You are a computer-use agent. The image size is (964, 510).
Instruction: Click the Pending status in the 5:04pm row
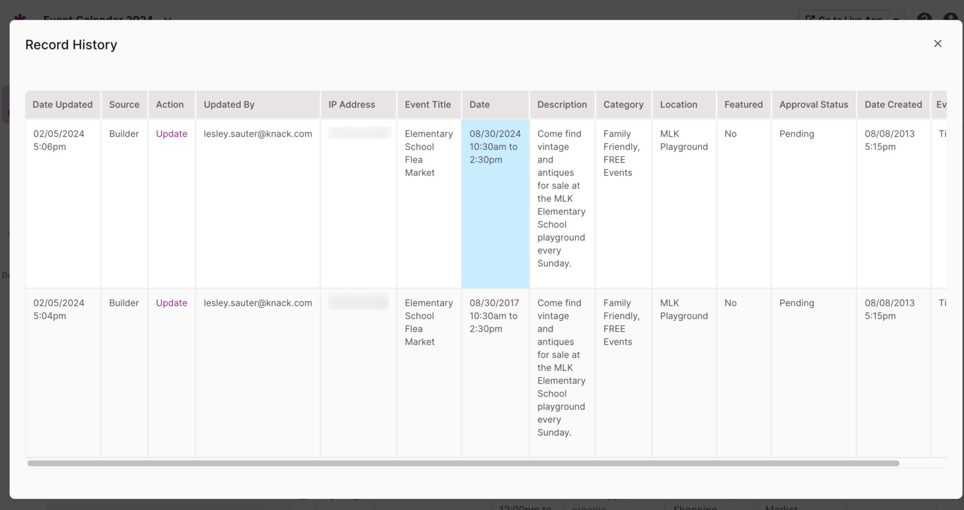[x=797, y=303]
